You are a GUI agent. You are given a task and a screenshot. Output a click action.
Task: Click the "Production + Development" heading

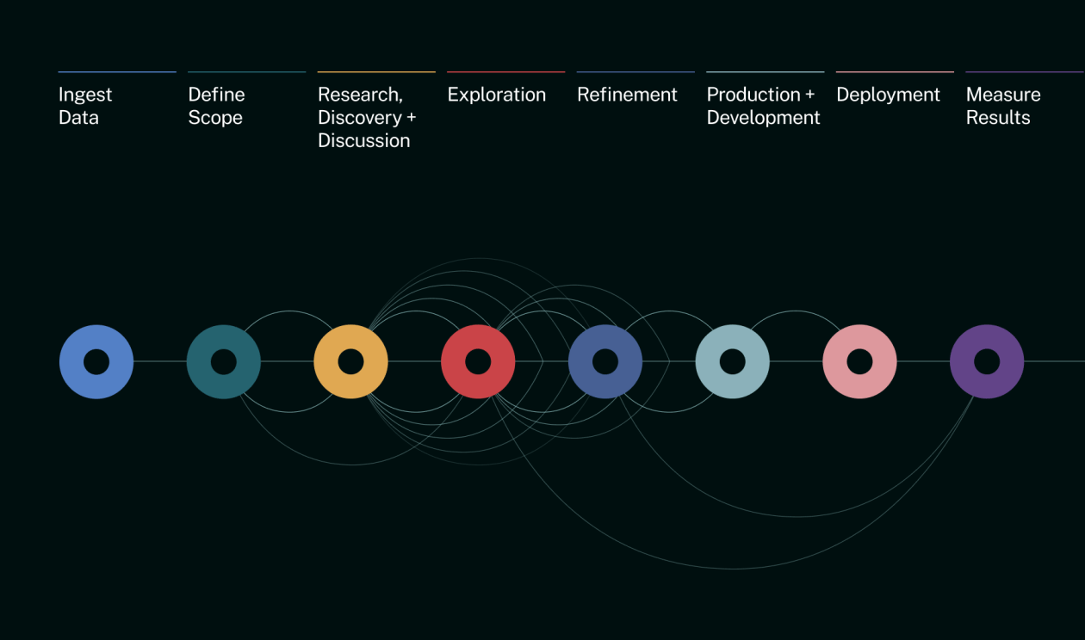pos(764,106)
